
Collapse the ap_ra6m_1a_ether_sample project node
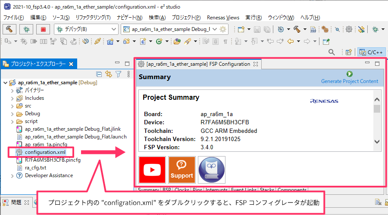pos(5,83)
